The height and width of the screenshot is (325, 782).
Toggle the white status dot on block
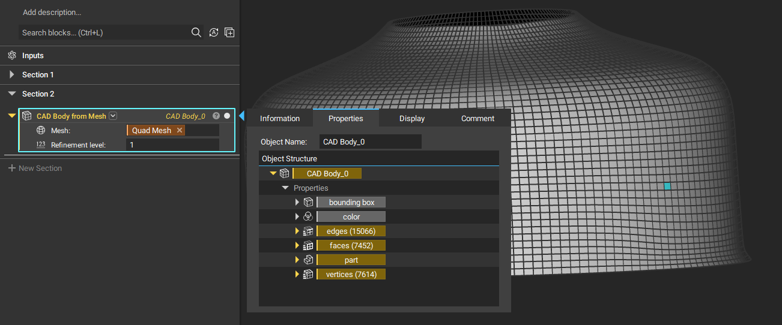pyautogui.click(x=227, y=116)
